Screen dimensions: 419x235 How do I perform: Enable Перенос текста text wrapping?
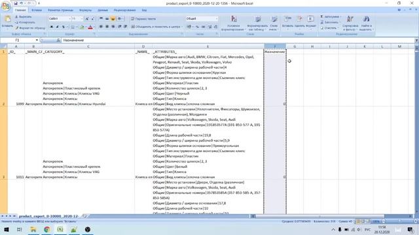[143, 19]
